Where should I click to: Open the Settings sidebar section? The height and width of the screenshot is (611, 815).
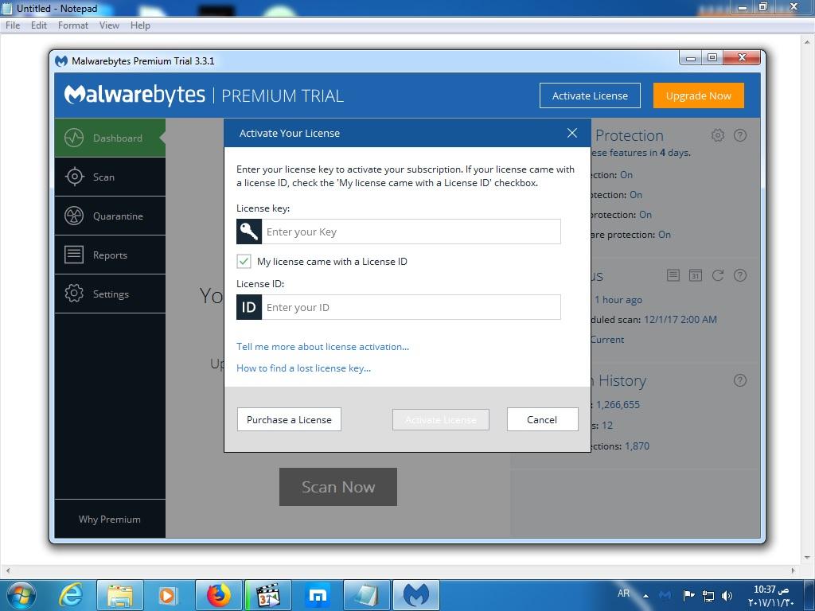pyautogui.click(x=110, y=294)
